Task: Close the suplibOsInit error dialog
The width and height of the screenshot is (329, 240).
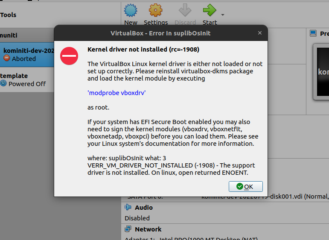Action: pos(259,33)
